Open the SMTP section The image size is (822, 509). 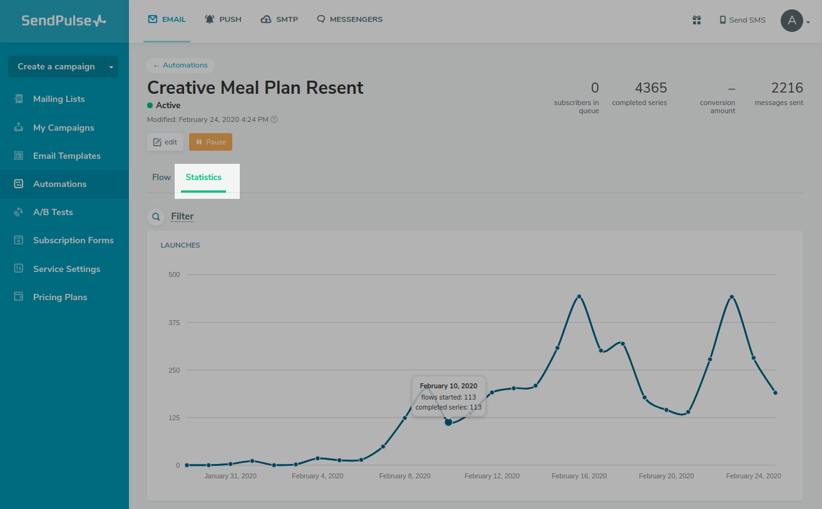279,19
